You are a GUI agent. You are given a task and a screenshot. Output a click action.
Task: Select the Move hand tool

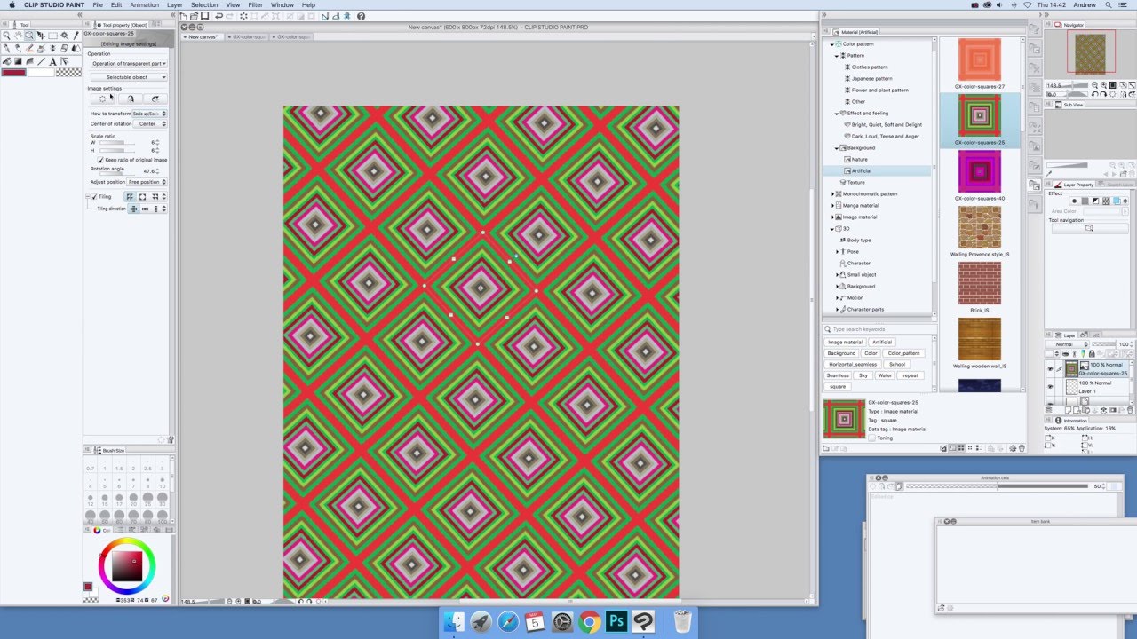[18, 35]
